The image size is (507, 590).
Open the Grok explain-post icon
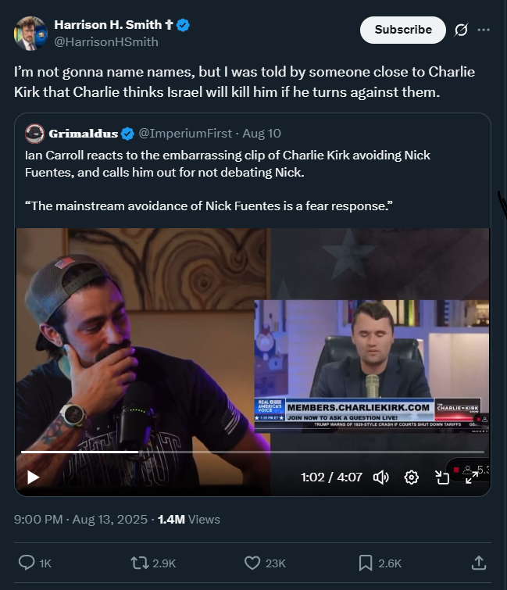pyautogui.click(x=461, y=30)
